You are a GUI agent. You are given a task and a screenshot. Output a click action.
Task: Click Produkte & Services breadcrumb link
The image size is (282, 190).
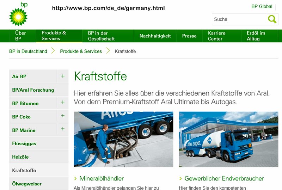coord(81,51)
